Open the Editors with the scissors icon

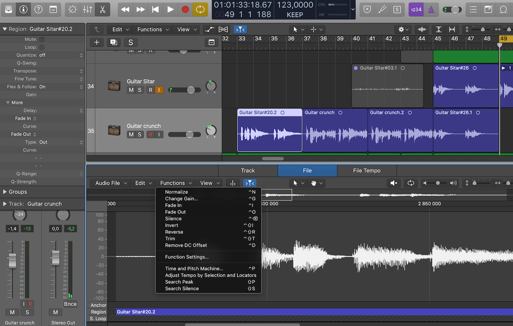click(102, 9)
